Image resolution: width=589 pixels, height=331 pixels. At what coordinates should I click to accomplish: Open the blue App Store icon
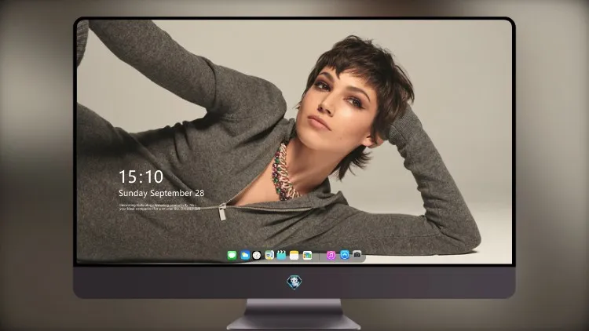click(x=345, y=255)
